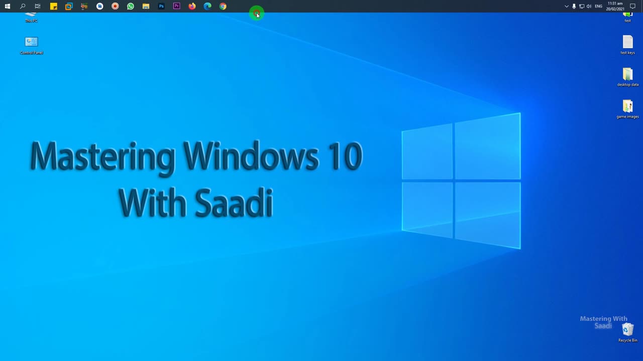Viewport: 643px width, 361px height.
Task: Select the test desktop shortcut
Action: [627, 18]
